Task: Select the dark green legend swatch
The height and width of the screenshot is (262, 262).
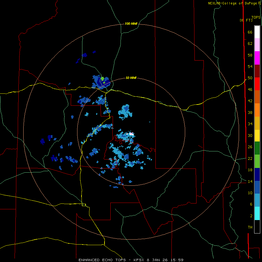Action: click(x=257, y=148)
